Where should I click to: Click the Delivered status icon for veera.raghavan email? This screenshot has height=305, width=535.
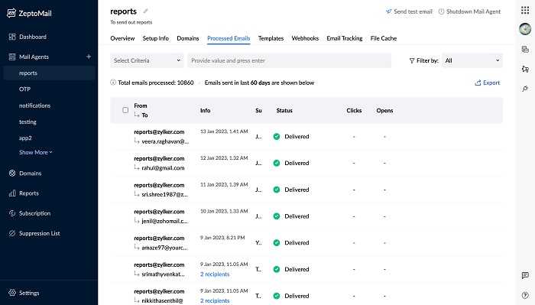(x=277, y=137)
